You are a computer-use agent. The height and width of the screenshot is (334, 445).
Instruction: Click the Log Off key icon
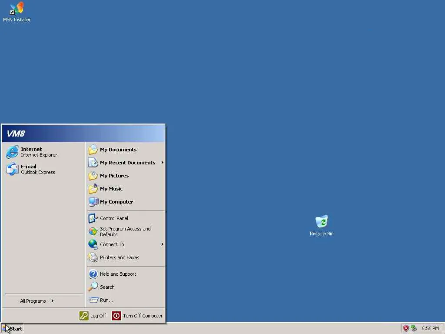coord(84,316)
